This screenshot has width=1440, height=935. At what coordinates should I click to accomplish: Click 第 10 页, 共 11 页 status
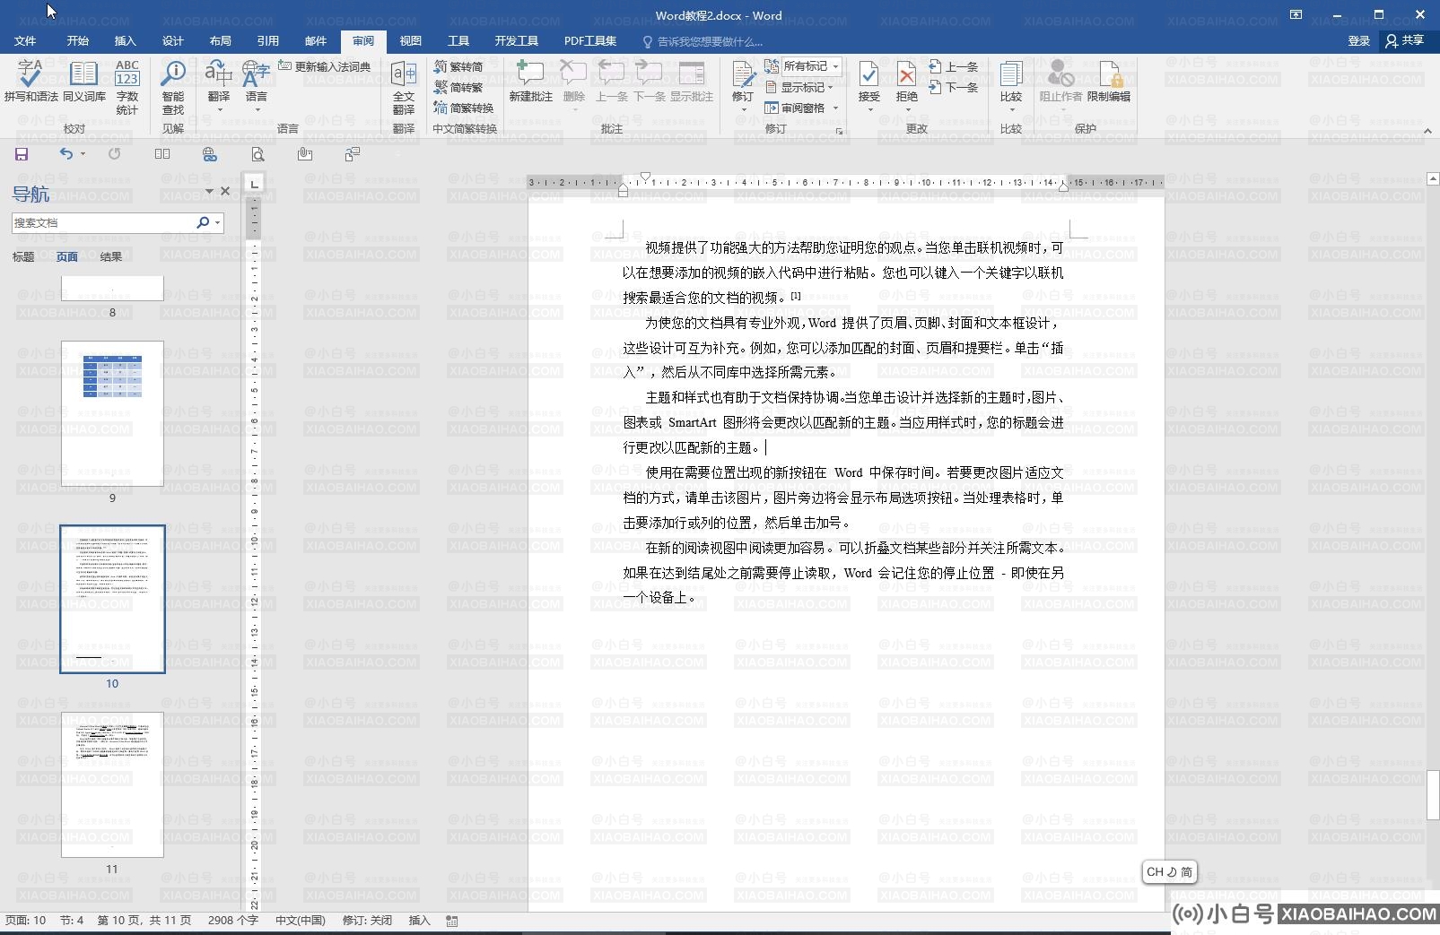click(144, 921)
